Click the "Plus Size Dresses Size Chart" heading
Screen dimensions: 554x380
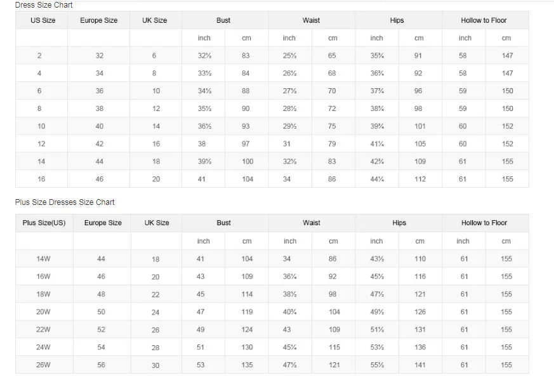coord(65,202)
